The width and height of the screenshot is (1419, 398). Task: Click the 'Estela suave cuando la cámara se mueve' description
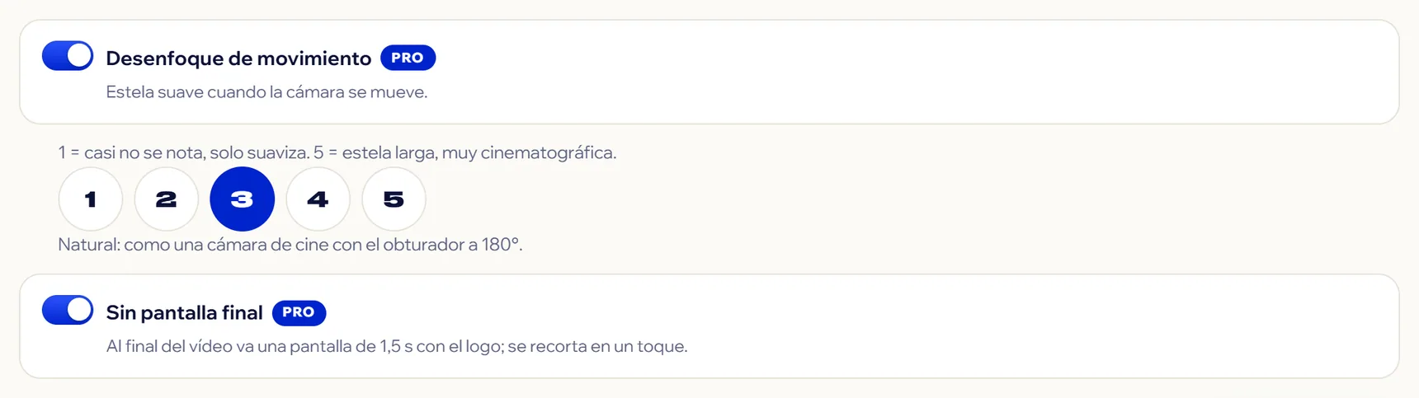pyautogui.click(x=266, y=92)
